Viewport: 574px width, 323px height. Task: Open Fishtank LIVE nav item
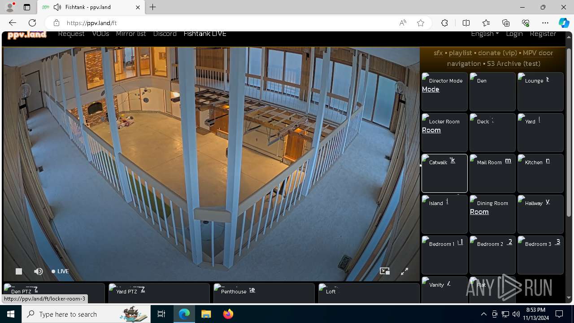pos(205,34)
